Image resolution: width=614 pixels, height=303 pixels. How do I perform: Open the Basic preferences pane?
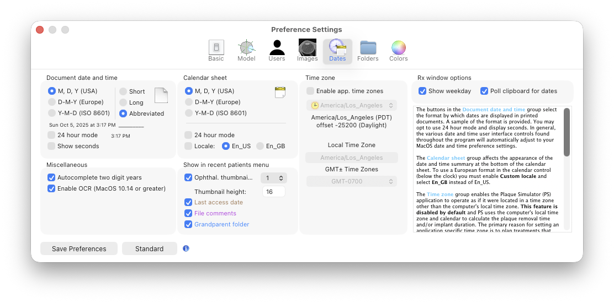coord(216,51)
